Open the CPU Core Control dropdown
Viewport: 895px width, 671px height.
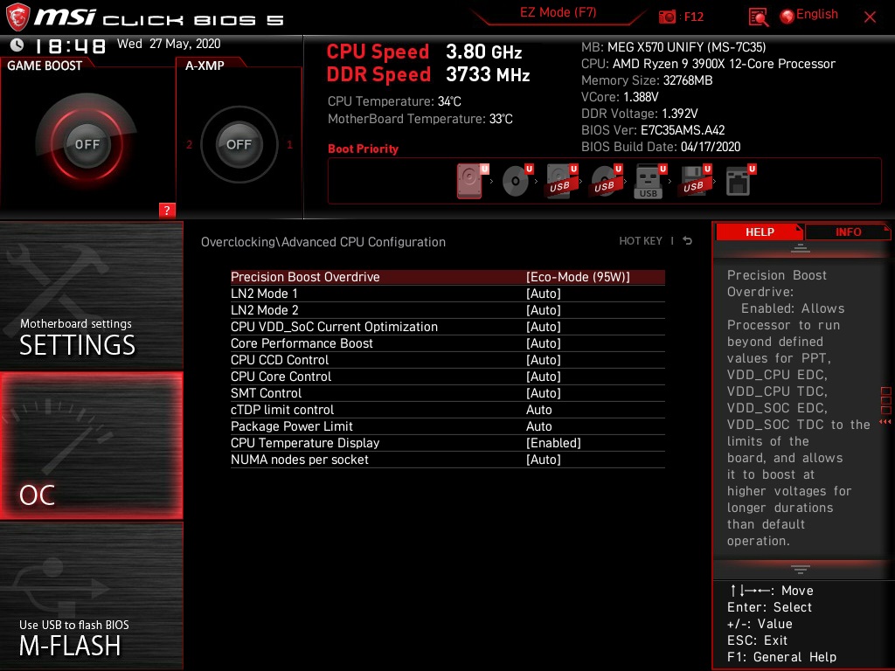(544, 376)
